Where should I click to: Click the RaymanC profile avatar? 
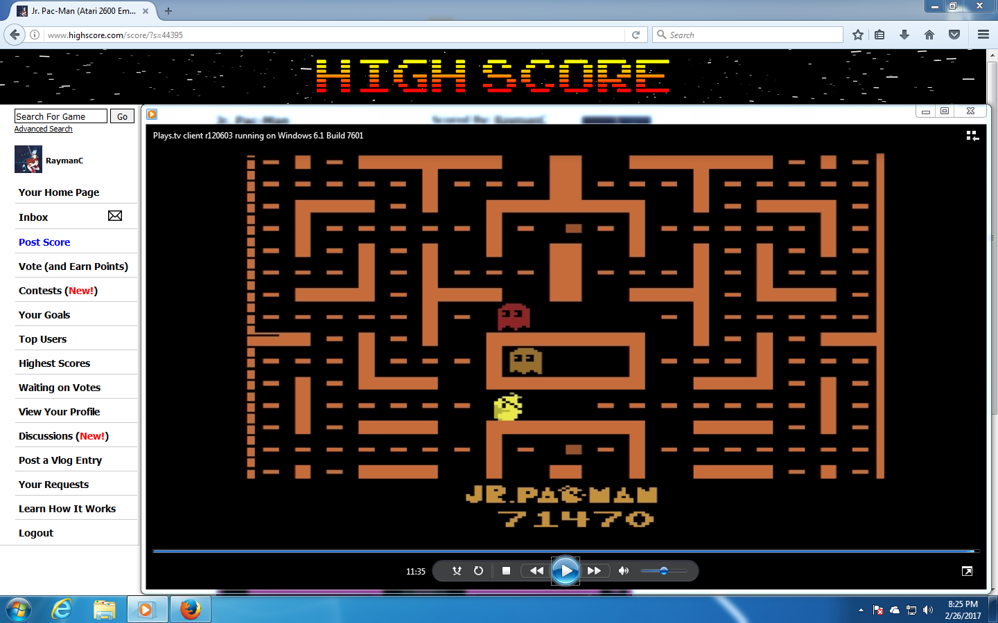tap(28, 159)
